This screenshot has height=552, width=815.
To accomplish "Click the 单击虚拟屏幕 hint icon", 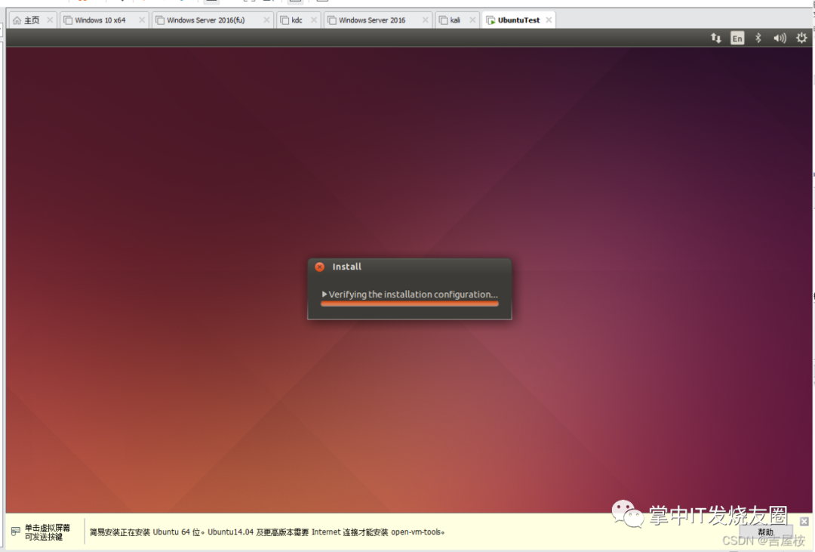I will click(x=16, y=531).
